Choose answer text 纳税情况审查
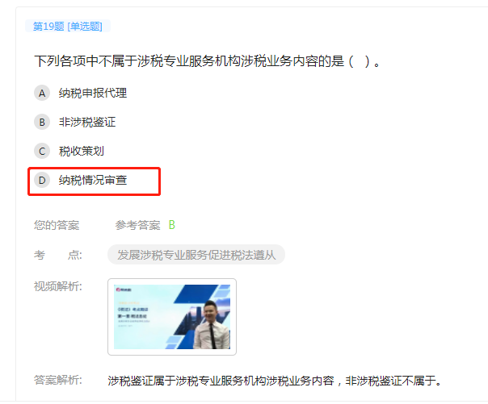 click(x=93, y=180)
